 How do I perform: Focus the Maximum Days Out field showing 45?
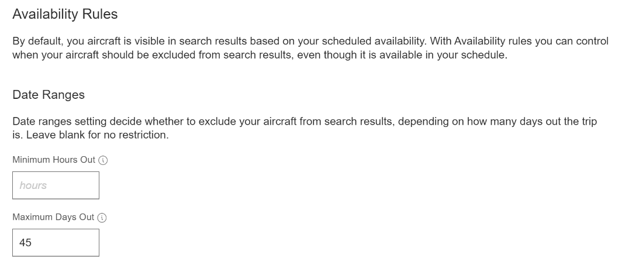pyautogui.click(x=56, y=243)
